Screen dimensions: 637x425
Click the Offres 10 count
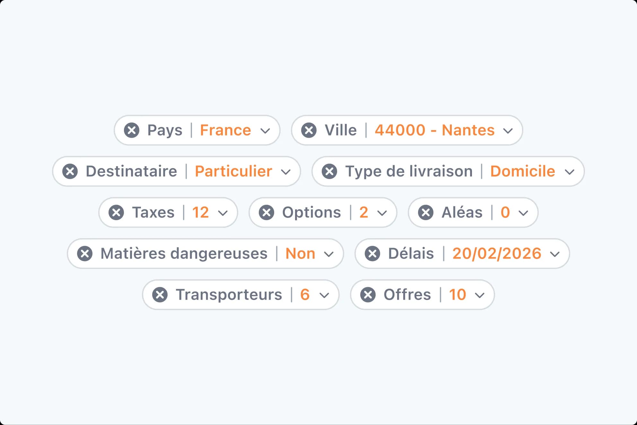click(457, 295)
